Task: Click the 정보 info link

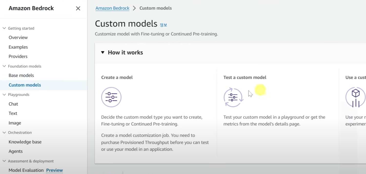Action: pyautogui.click(x=163, y=25)
